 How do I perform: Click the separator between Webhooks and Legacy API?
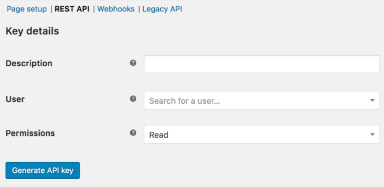[139, 9]
